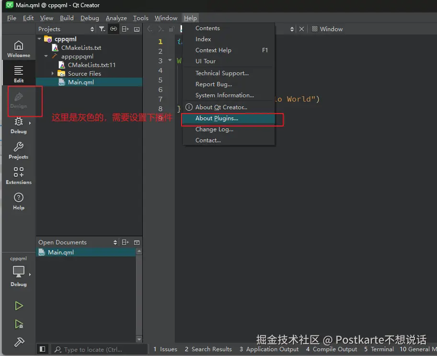This screenshot has width=437, height=356.
Task: Collapse the appcppqml target node
Action: (x=46, y=57)
